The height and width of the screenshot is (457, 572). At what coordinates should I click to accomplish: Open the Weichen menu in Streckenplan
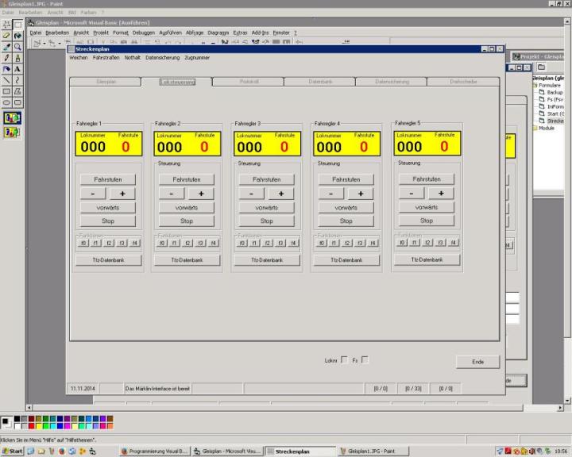click(79, 58)
